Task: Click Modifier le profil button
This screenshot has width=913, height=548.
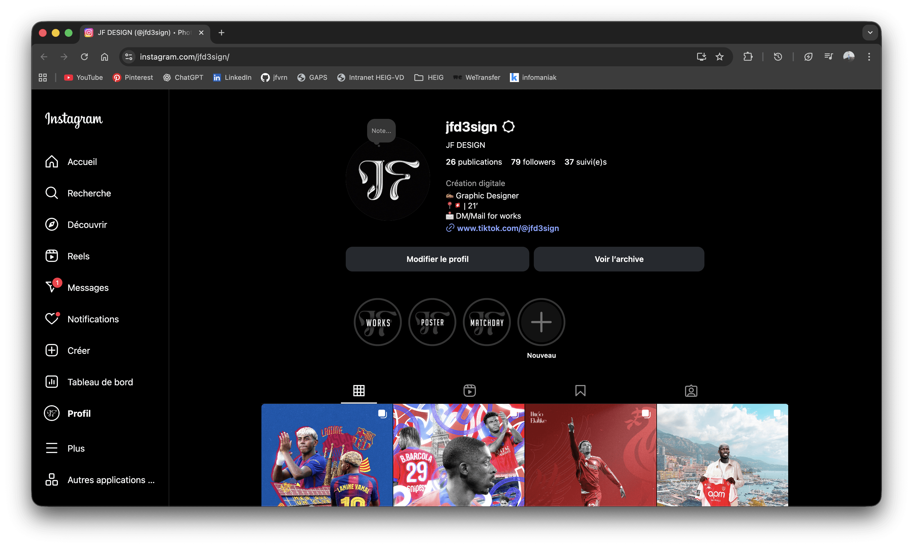Action: pyautogui.click(x=437, y=259)
